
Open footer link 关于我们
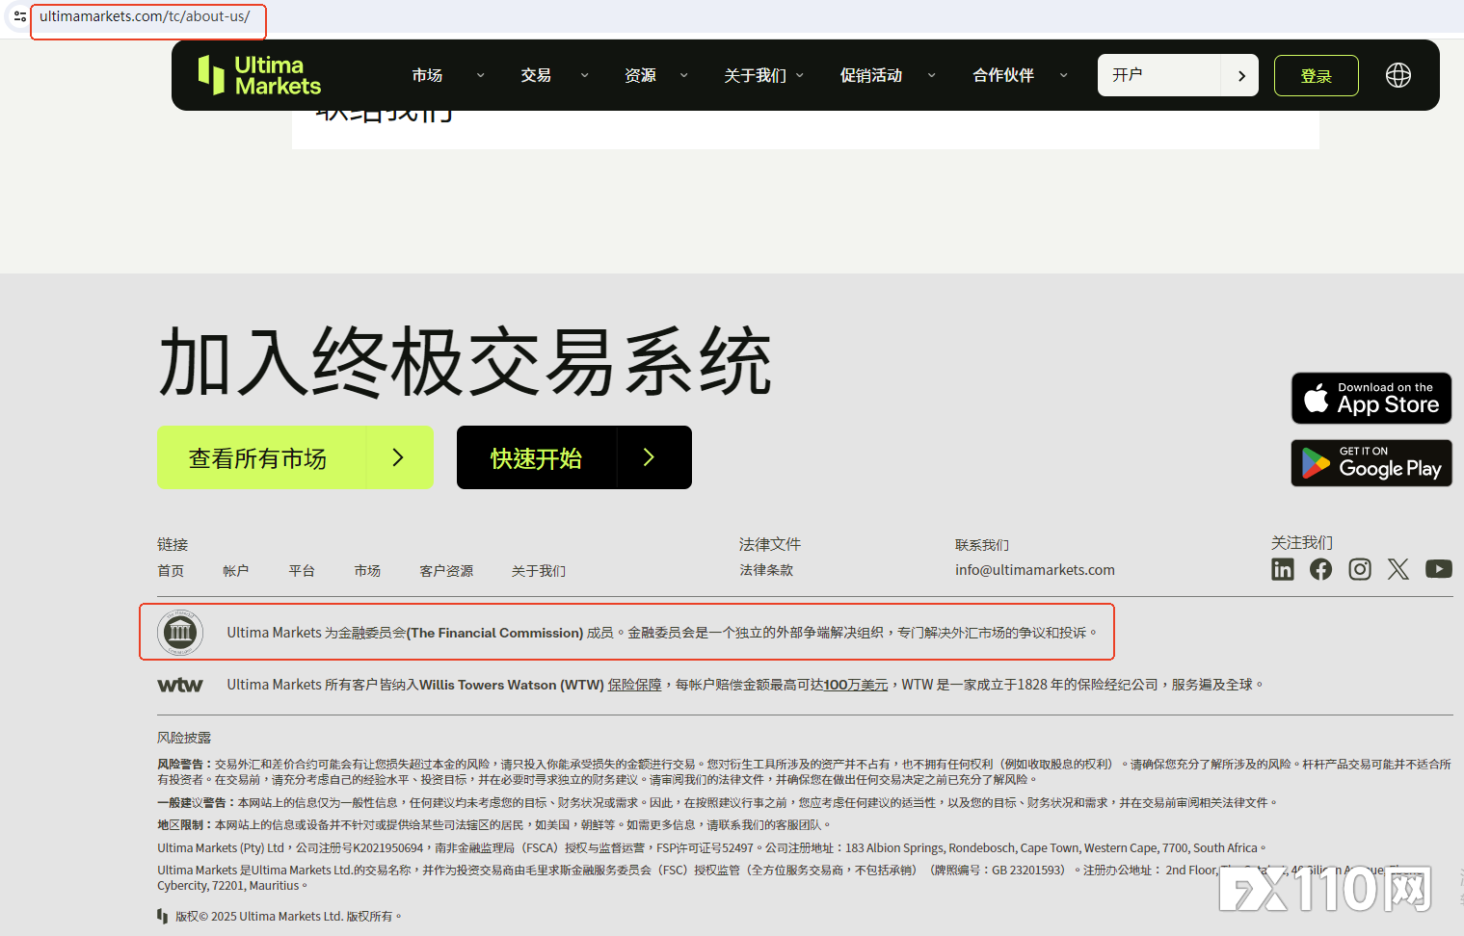(539, 571)
